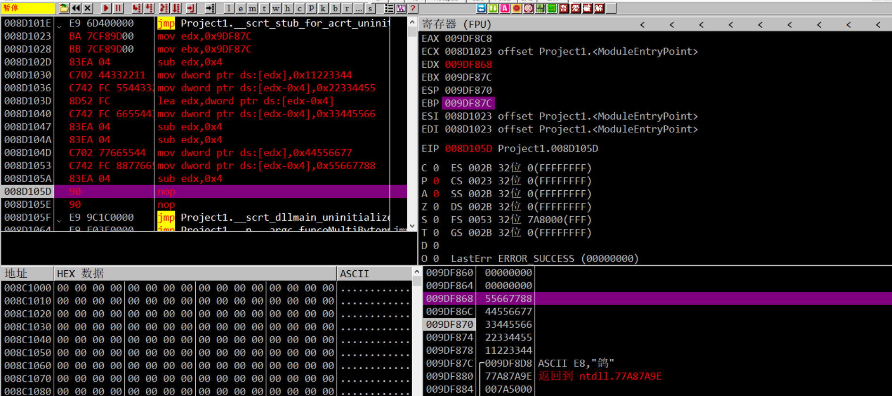Select the highlighted nop line at 008D105D

[x=205, y=192]
